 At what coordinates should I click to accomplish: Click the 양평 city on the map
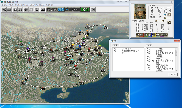click(x=106, y=28)
